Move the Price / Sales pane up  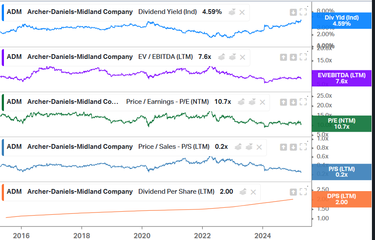[x=283, y=147]
